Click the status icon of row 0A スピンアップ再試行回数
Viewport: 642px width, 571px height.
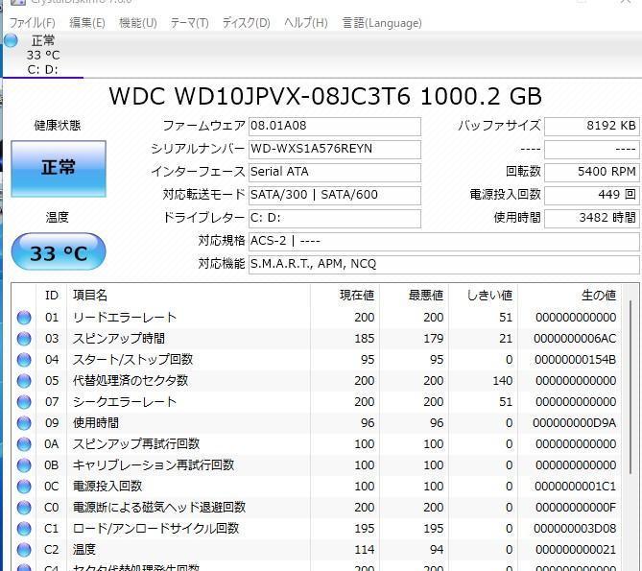coord(24,444)
